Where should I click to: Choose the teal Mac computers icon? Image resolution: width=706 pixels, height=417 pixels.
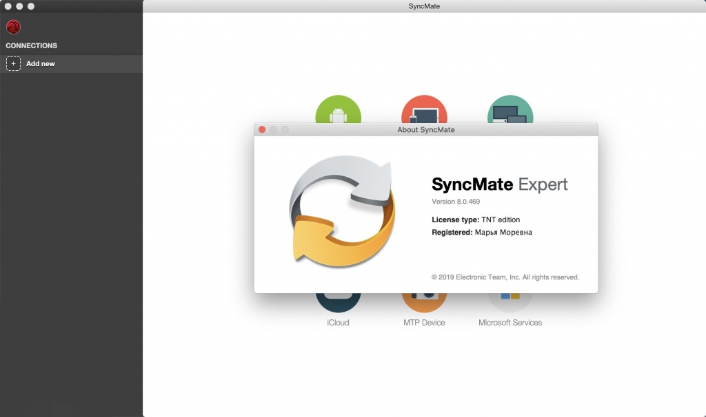tap(510, 109)
